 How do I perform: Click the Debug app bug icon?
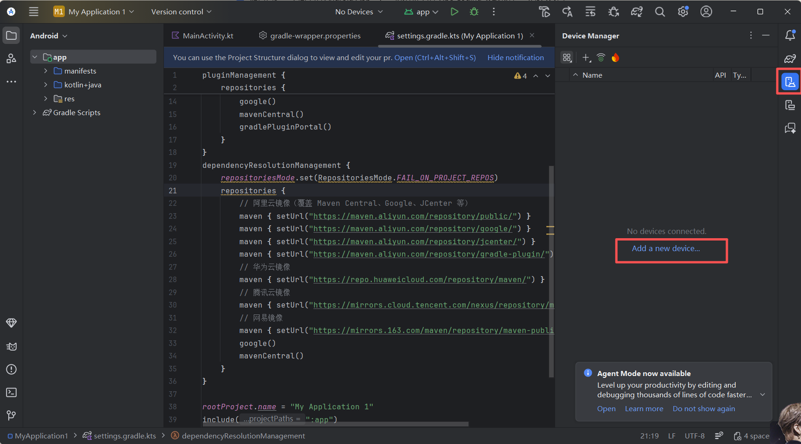[474, 12]
